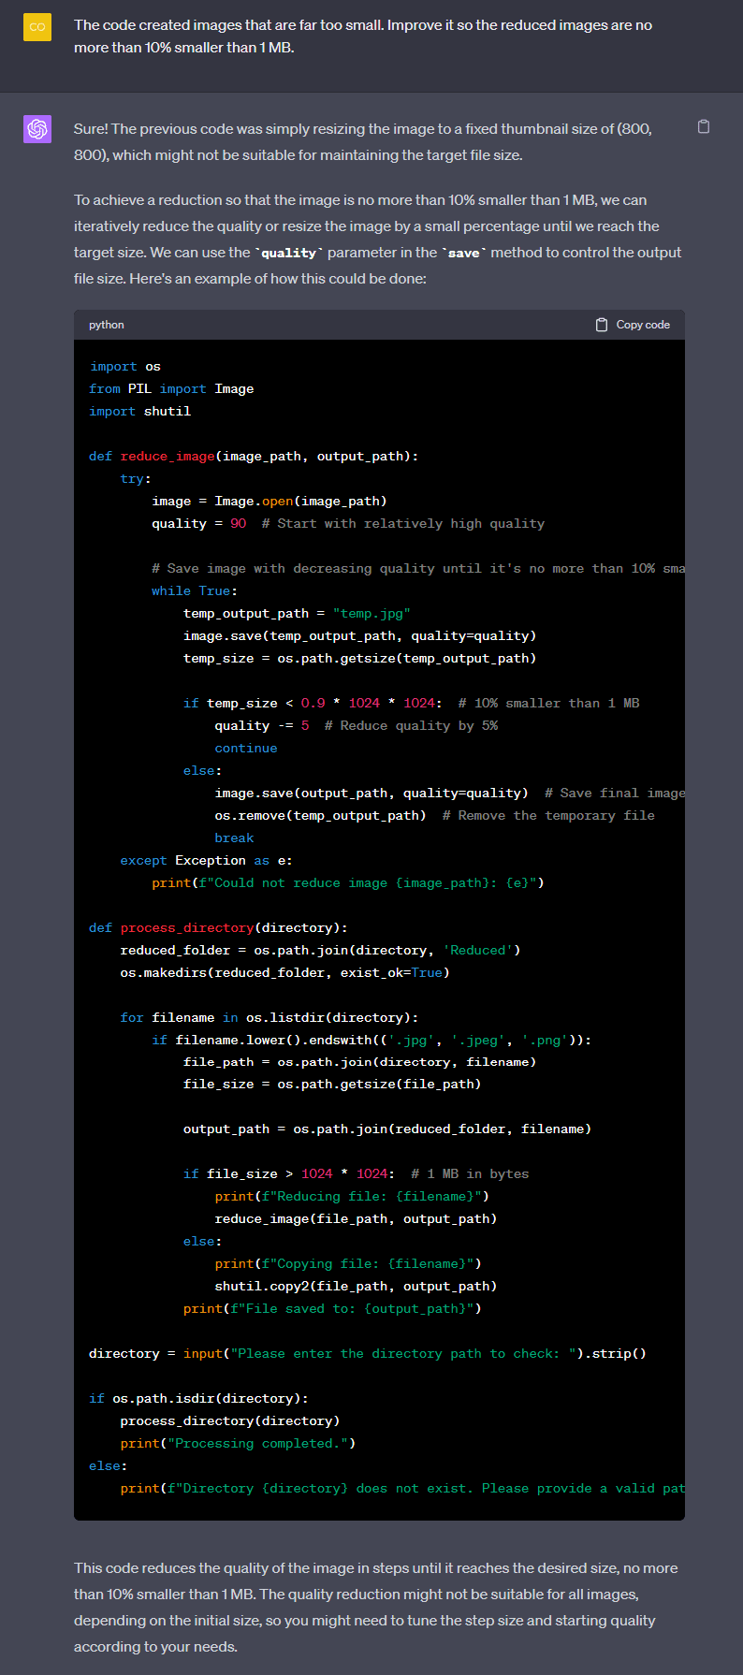Viewport: 743px width, 1675px height.
Task: Copy the whole response with the clipboard icon
Action: pos(704,126)
